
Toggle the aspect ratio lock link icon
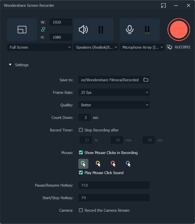43,29
